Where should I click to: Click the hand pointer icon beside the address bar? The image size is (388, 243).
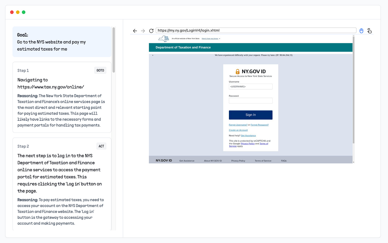click(x=369, y=31)
